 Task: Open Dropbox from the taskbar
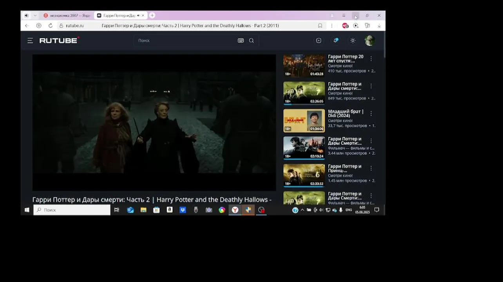pyautogui.click(x=183, y=210)
